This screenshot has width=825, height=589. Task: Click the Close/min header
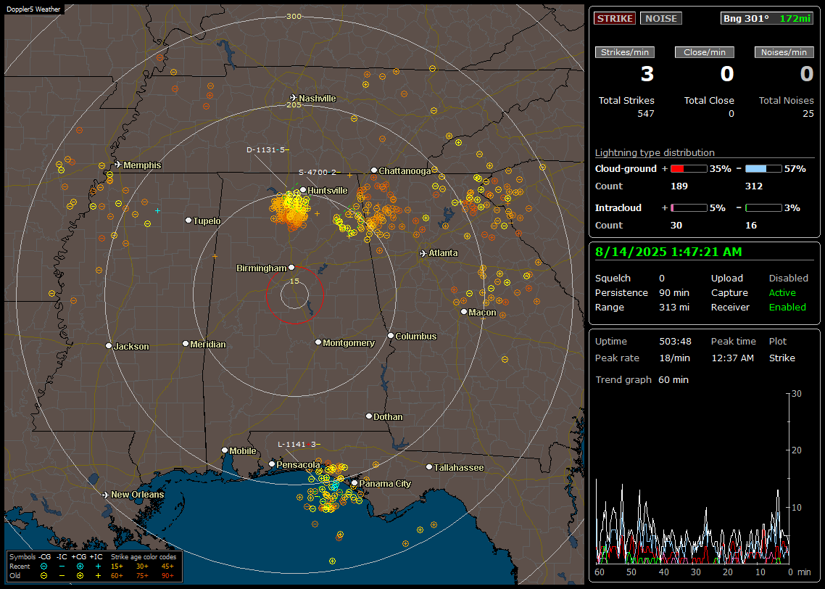(705, 52)
